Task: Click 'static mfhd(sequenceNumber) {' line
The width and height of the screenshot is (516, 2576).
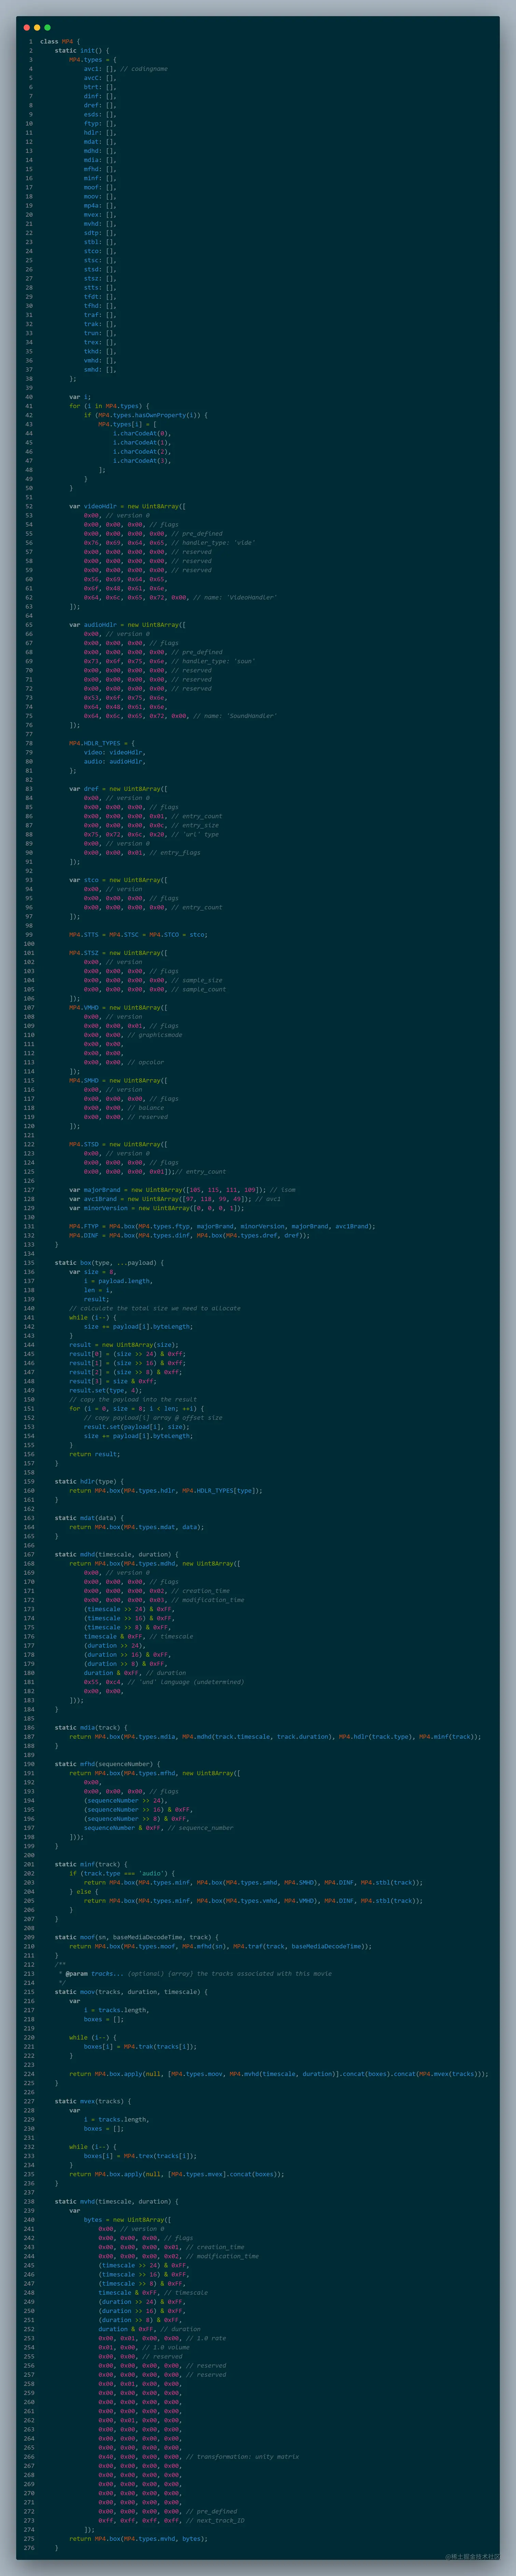Action: (x=108, y=1764)
